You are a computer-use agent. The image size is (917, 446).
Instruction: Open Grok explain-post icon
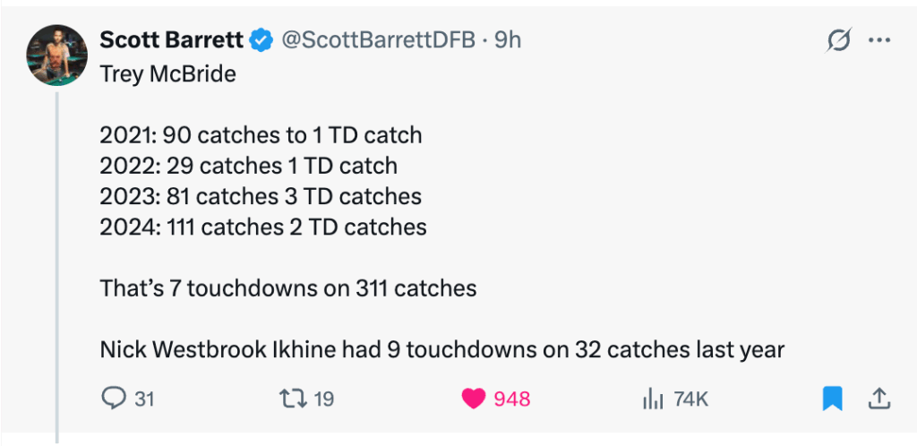tap(839, 40)
